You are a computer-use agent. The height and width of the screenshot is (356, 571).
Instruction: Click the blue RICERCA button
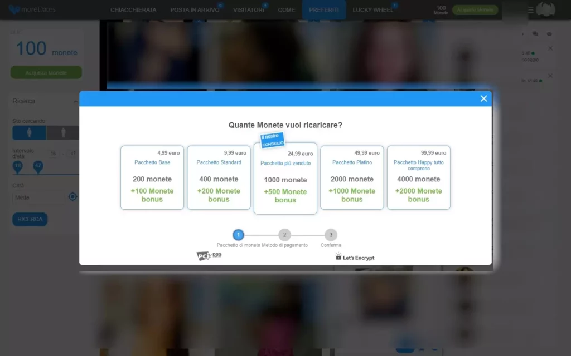(30, 219)
